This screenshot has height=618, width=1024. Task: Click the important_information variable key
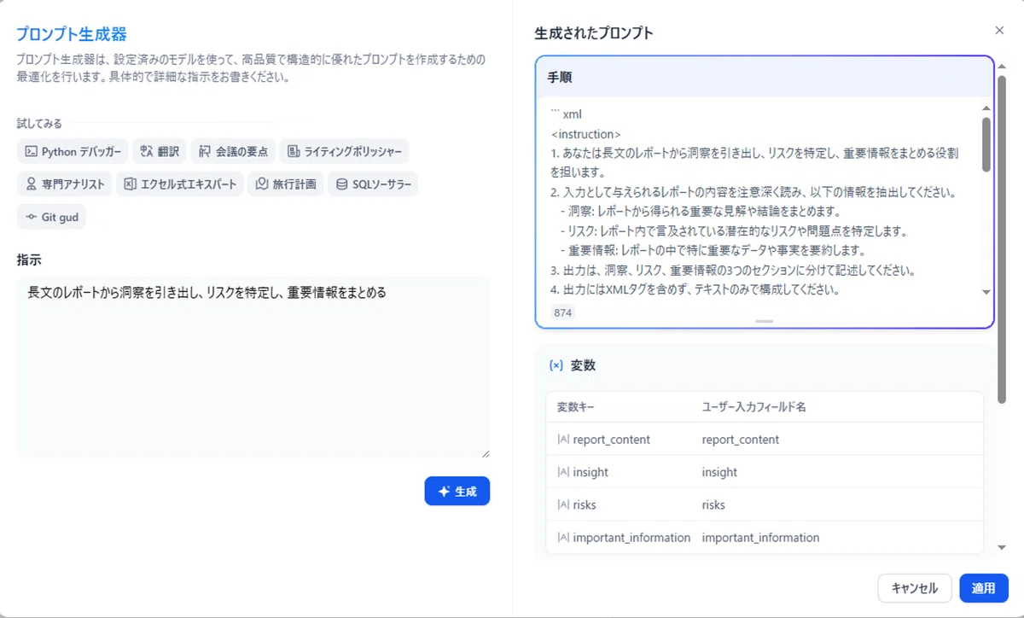point(631,538)
